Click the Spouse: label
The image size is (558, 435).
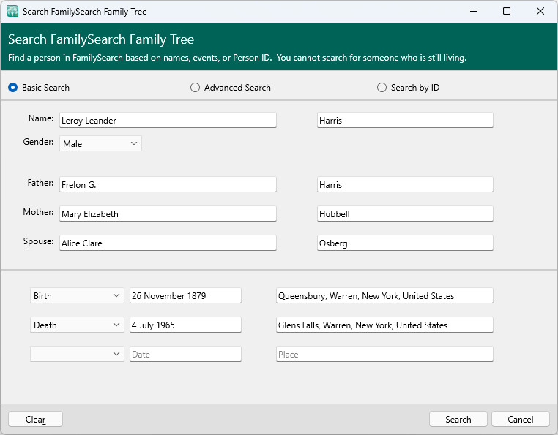38,241
